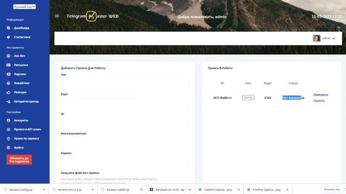Open Статистика menu item
Screen dimensions: 346x194
point(22,37)
